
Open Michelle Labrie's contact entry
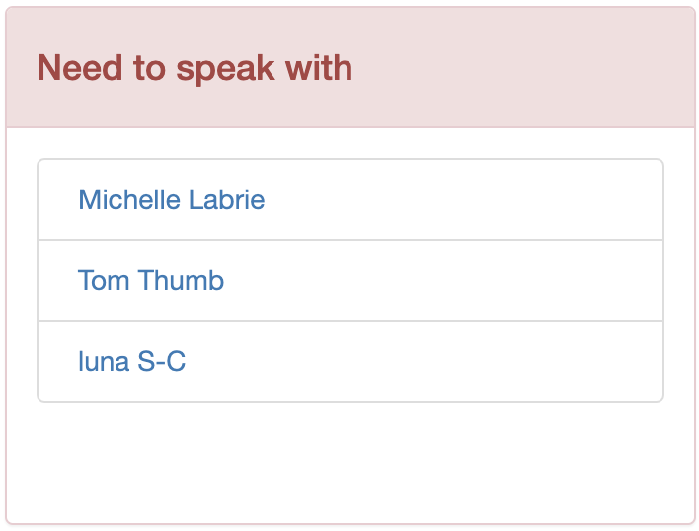[171, 200]
